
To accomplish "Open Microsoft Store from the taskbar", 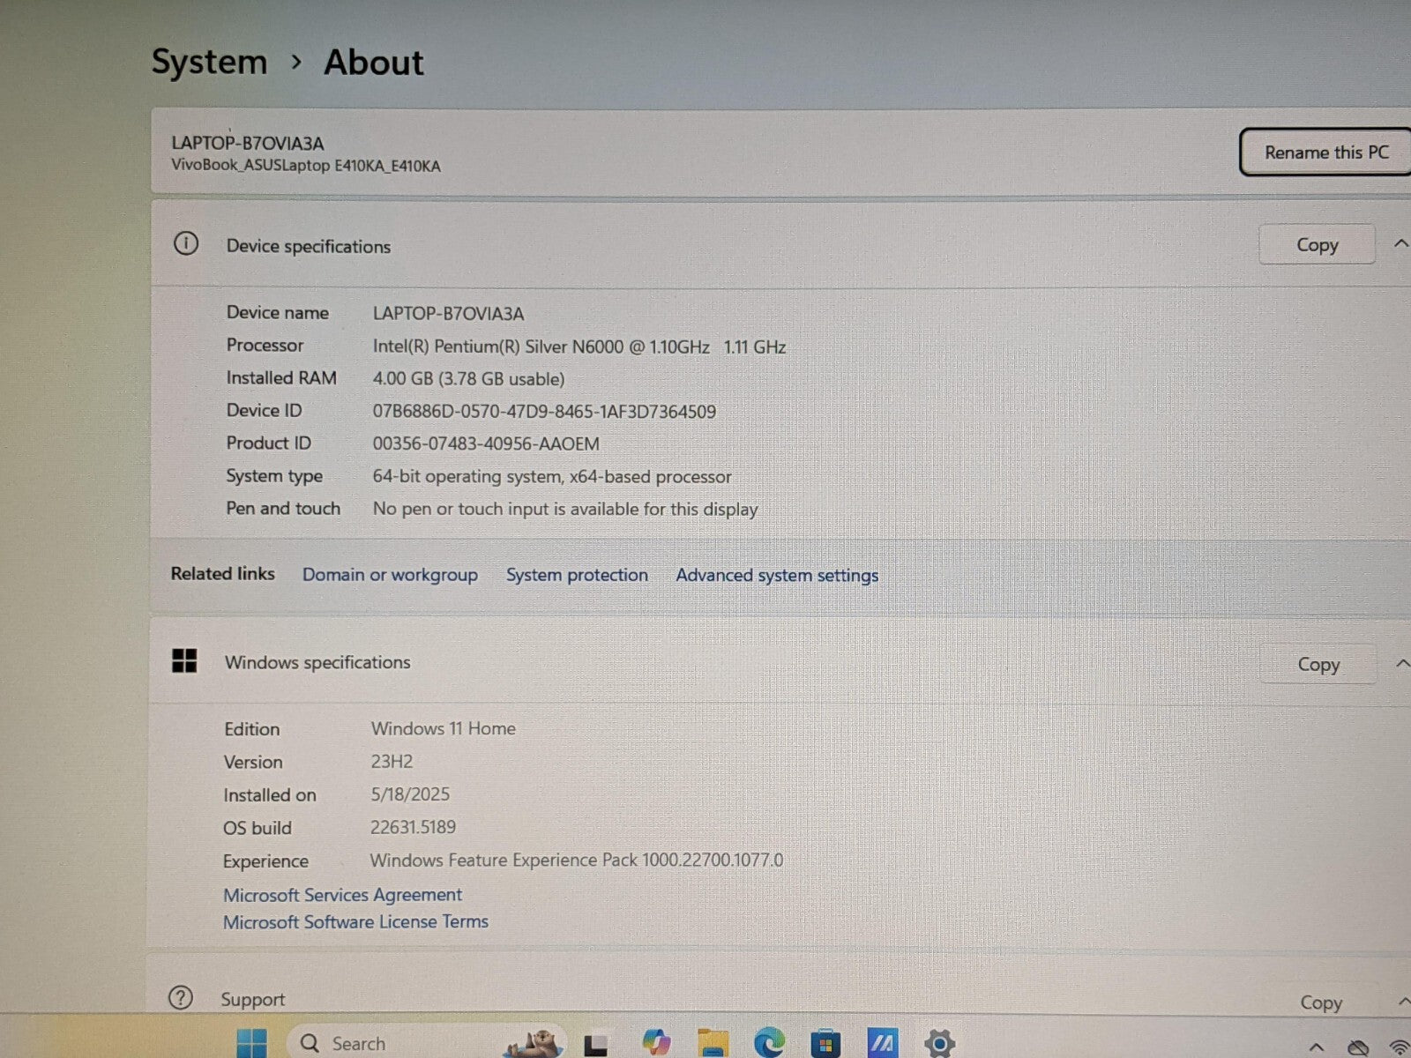I will click(x=825, y=1044).
